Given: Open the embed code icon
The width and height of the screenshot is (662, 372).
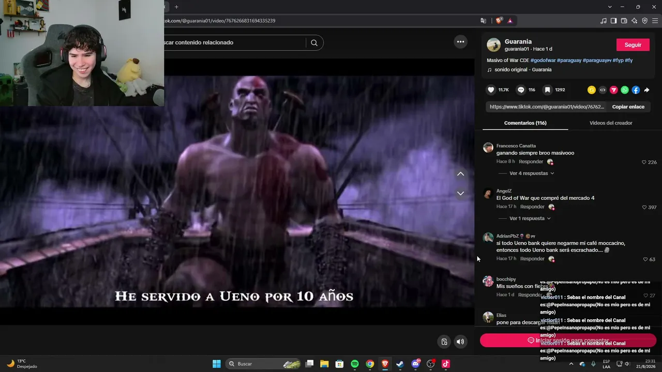Looking at the screenshot, I should pos(603,90).
